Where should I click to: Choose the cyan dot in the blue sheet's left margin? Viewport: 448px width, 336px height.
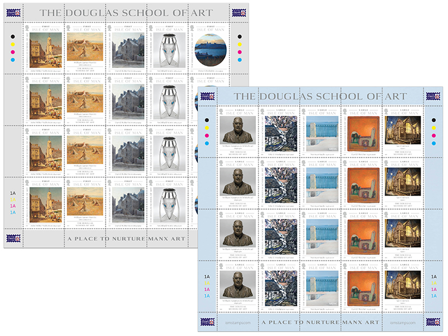[x=207, y=143]
